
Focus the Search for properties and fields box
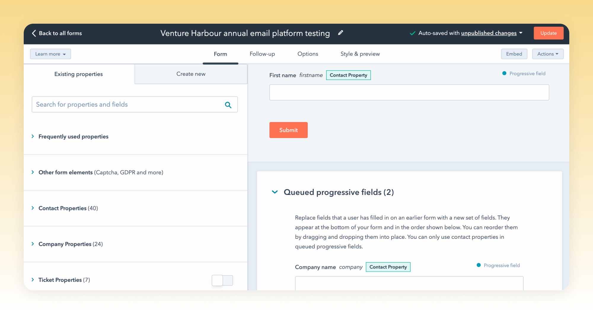coord(135,104)
